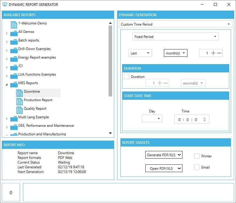Click the Production Report document icon
Viewport: 236px width, 203px height.
tap(19, 101)
